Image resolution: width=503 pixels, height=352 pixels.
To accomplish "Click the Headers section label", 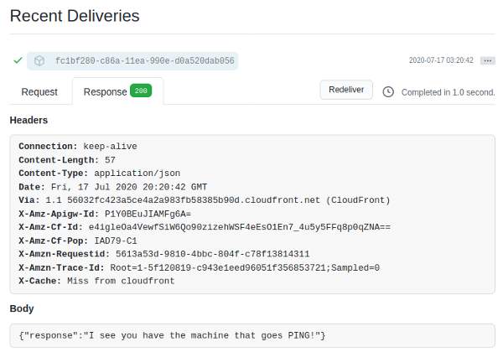I will 29,120.
